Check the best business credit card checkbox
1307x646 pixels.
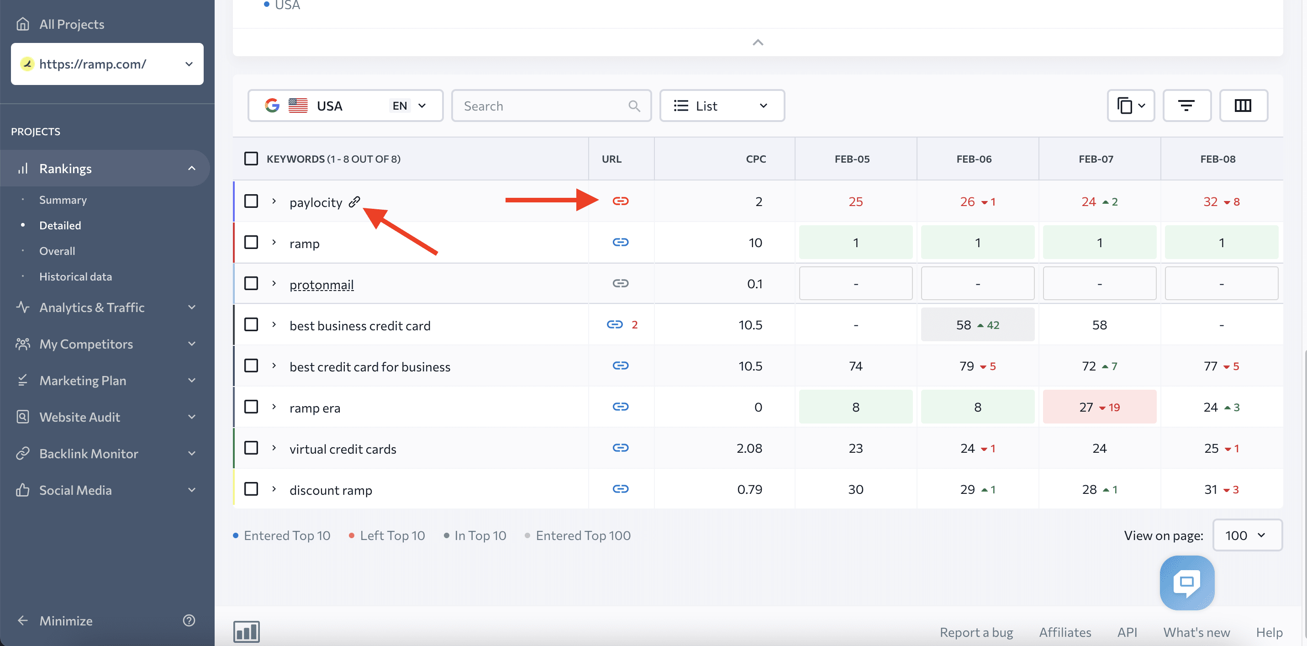(x=251, y=325)
